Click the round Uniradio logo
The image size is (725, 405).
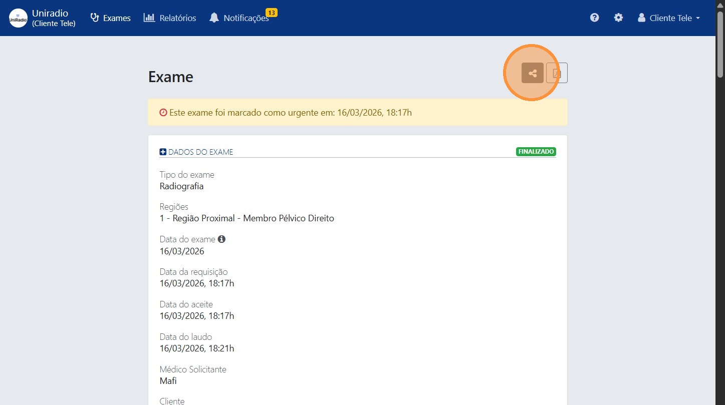pos(18,18)
